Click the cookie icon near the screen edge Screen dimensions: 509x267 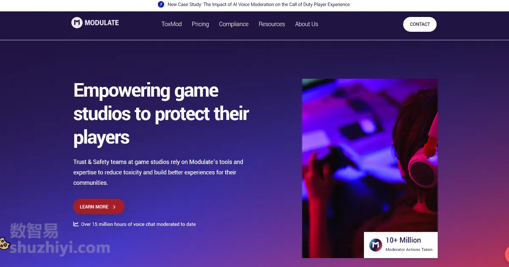tap(4, 243)
